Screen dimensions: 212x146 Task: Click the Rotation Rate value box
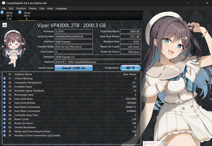pyautogui.click(x=131, y=41)
